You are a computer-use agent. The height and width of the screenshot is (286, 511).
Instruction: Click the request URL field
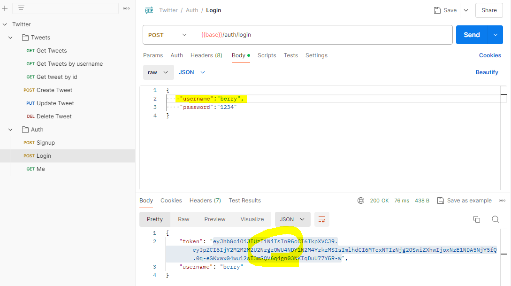323,35
